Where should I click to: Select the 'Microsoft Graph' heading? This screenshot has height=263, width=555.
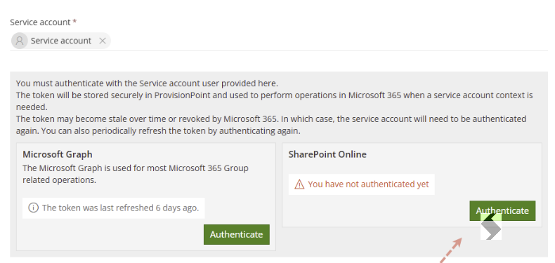tap(58, 154)
